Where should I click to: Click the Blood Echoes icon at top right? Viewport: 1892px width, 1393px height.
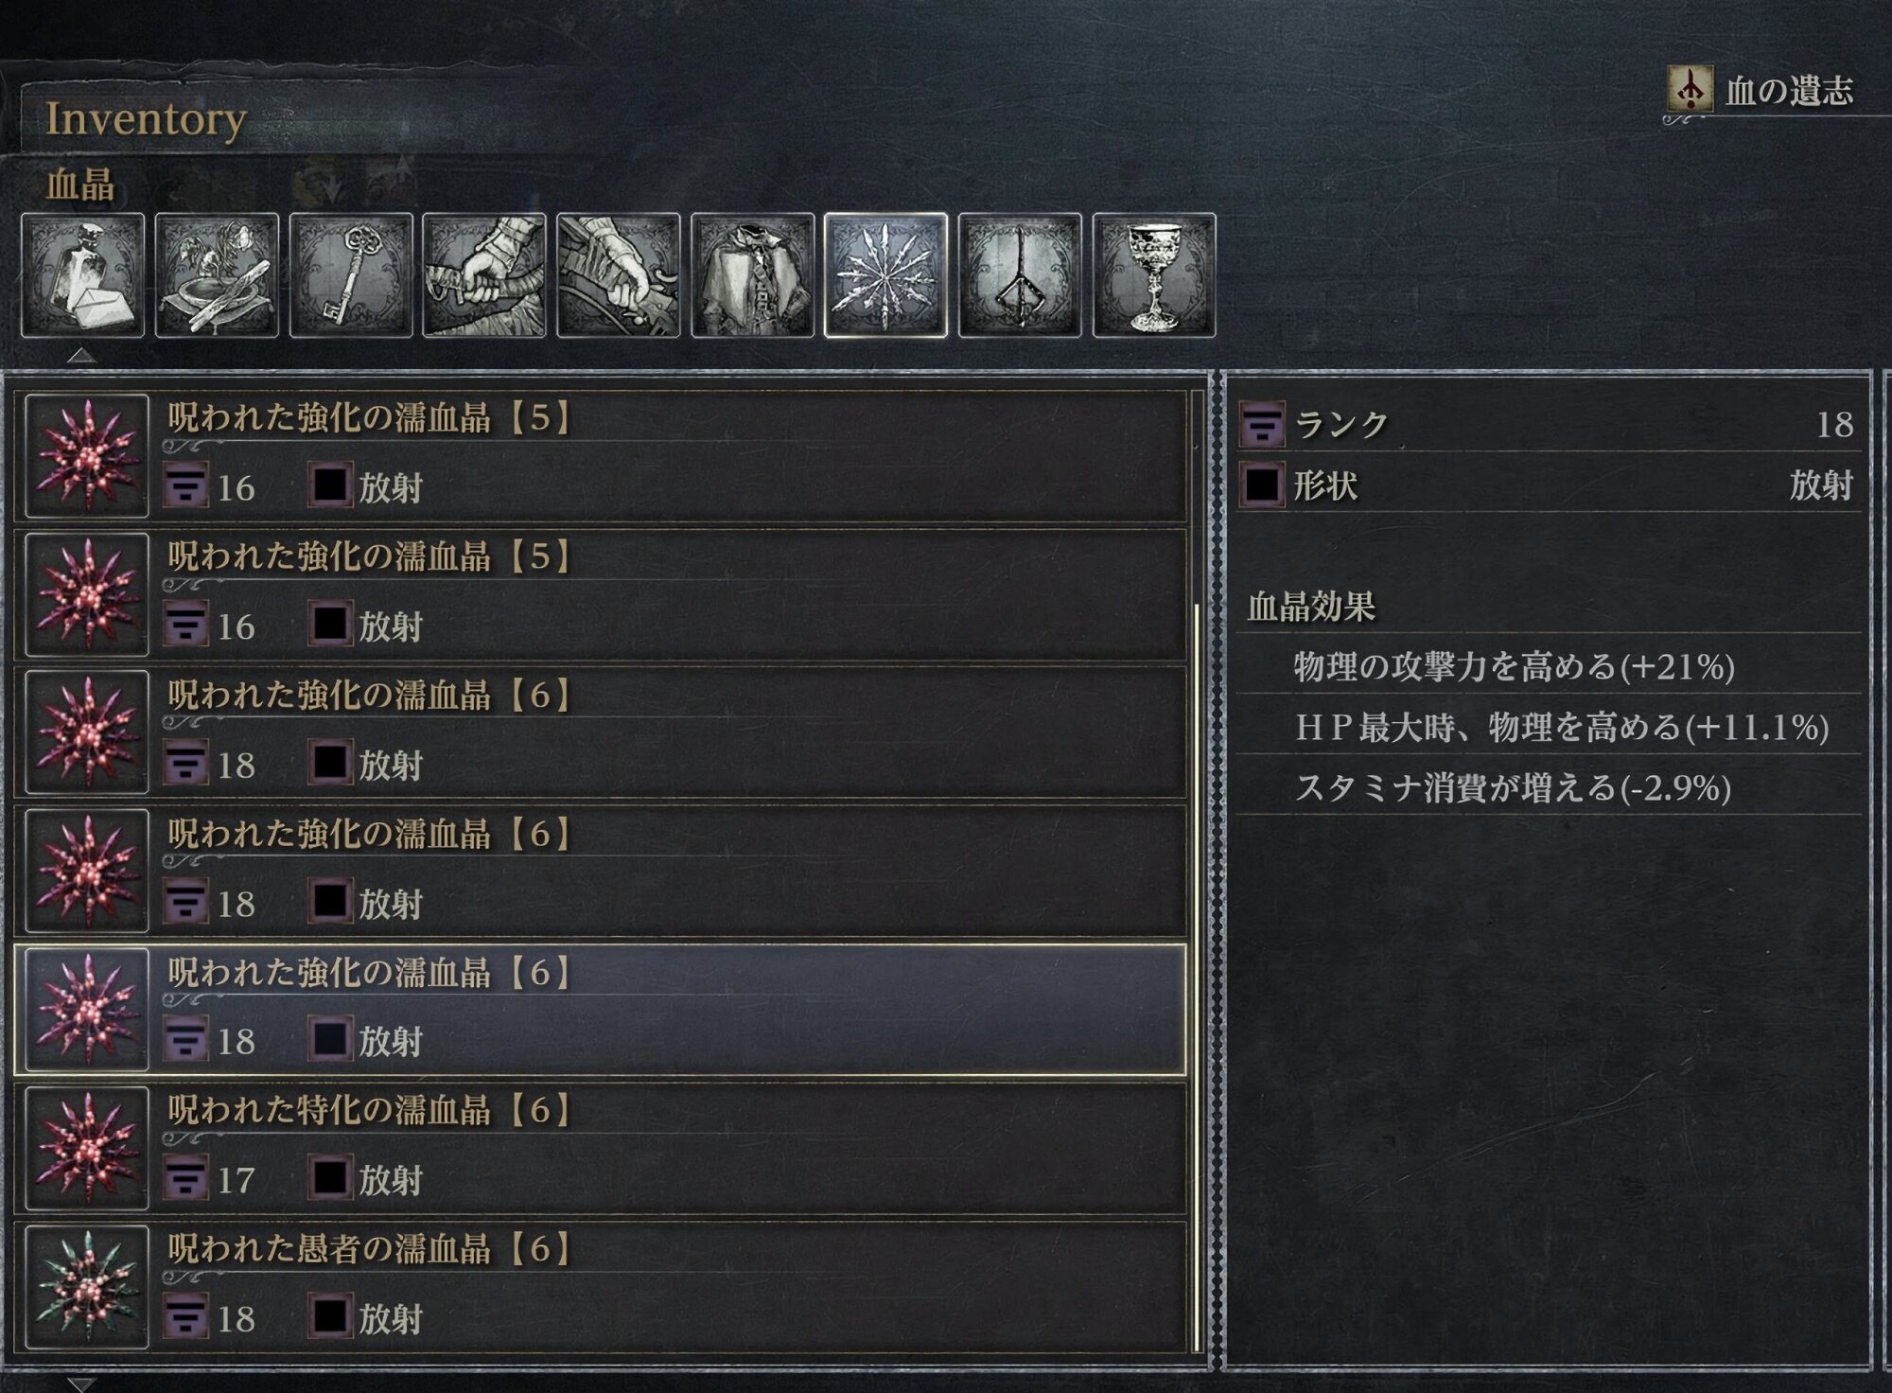[x=1690, y=90]
